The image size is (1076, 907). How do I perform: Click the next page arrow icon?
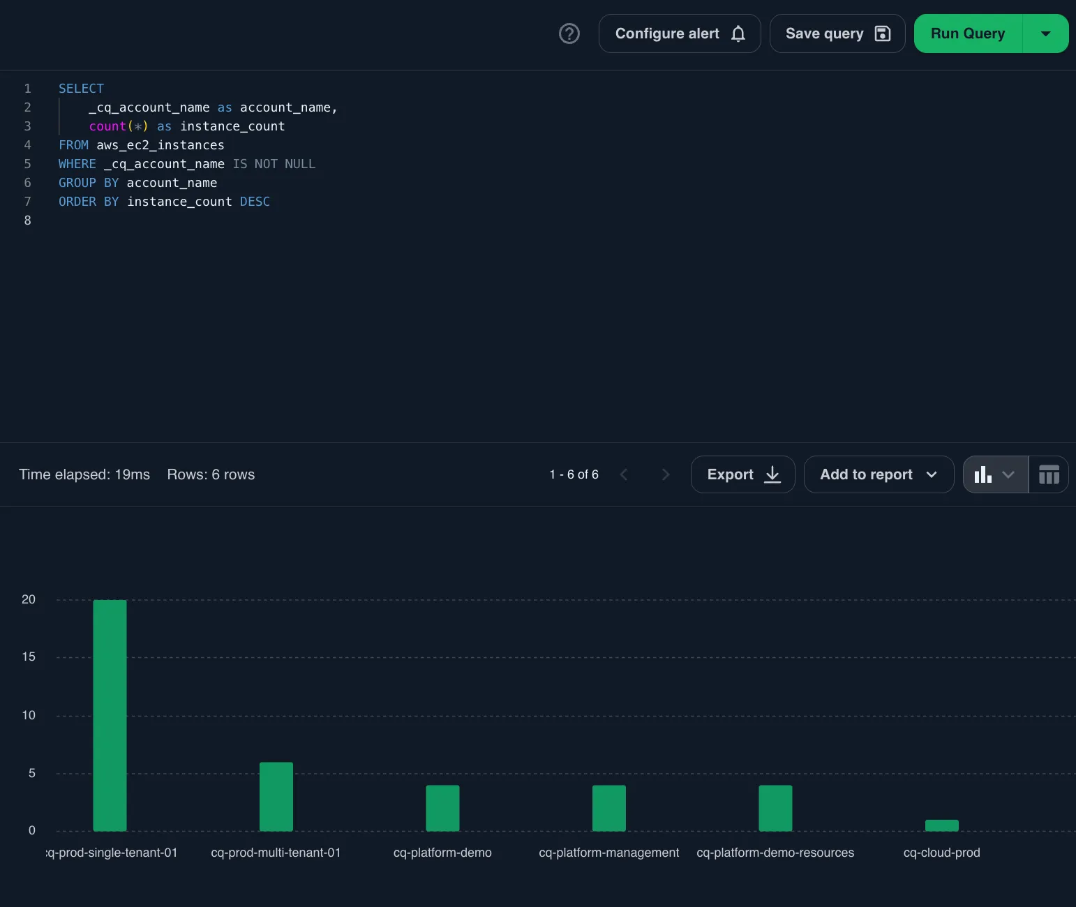(666, 474)
